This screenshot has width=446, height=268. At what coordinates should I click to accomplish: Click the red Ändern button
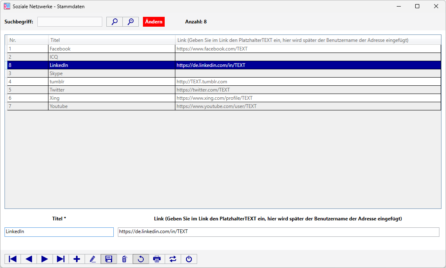(x=154, y=22)
